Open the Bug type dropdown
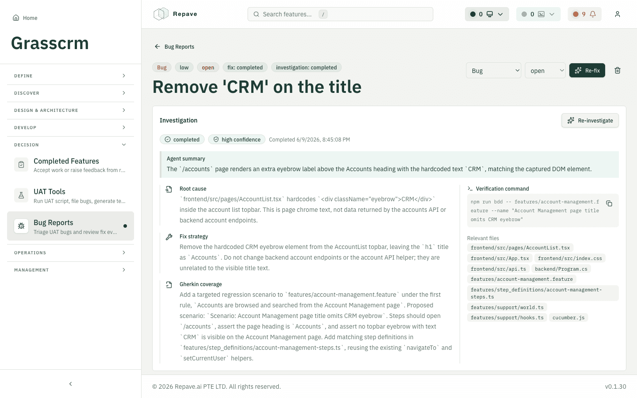 coord(494,70)
